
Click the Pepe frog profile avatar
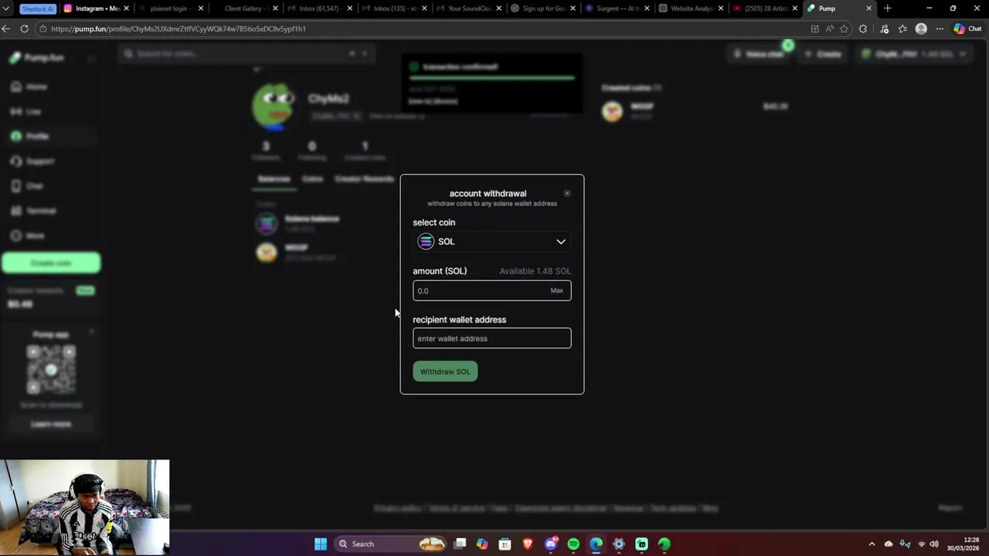pyautogui.click(x=273, y=105)
